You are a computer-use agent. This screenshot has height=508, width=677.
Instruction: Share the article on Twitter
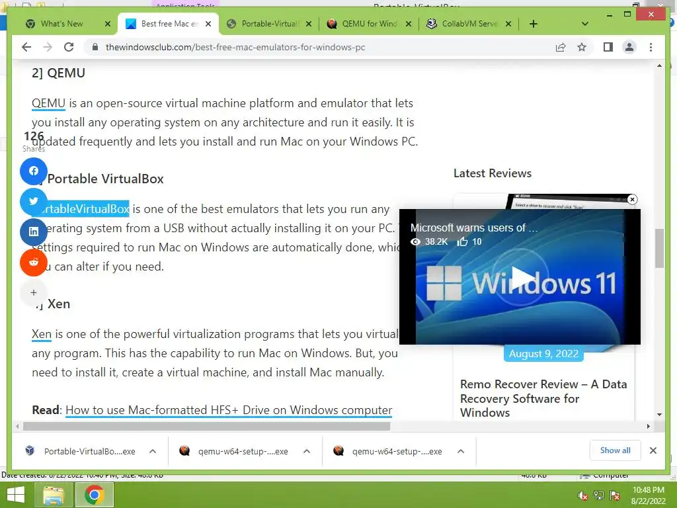tap(34, 201)
